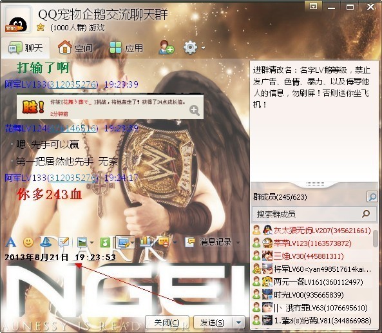Select member 三娃LV30(445881311)
This screenshot has height=333, width=382.
pos(312,256)
